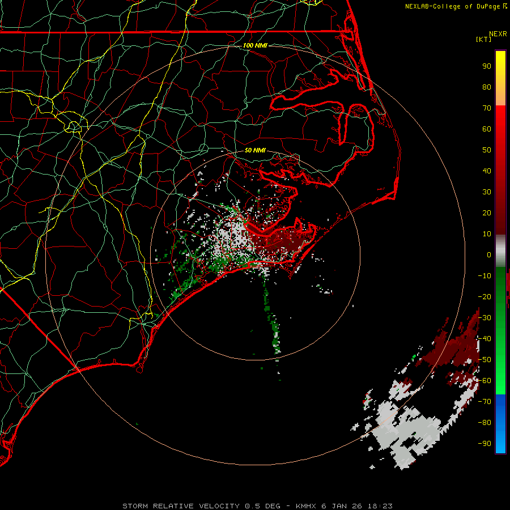Pick the gray zero-velocity segment of the color bar
Viewport: 510px width, 510px height.
tap(500, 252)
